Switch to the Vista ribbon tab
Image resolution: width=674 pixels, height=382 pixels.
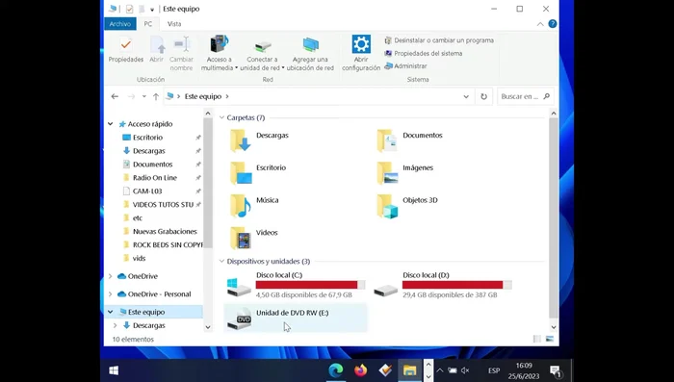coord(174,24)
